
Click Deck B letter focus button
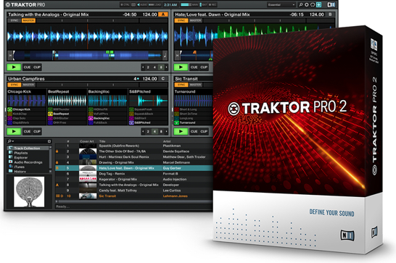[330, 14]
